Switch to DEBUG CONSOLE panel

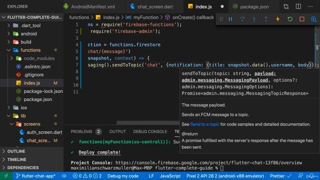tap(150, 131)
